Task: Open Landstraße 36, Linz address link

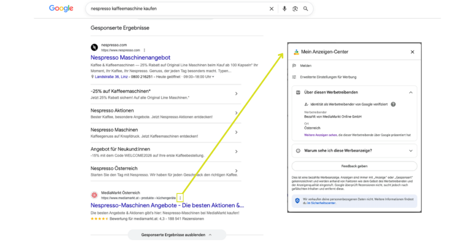Action: coord(111,77)
